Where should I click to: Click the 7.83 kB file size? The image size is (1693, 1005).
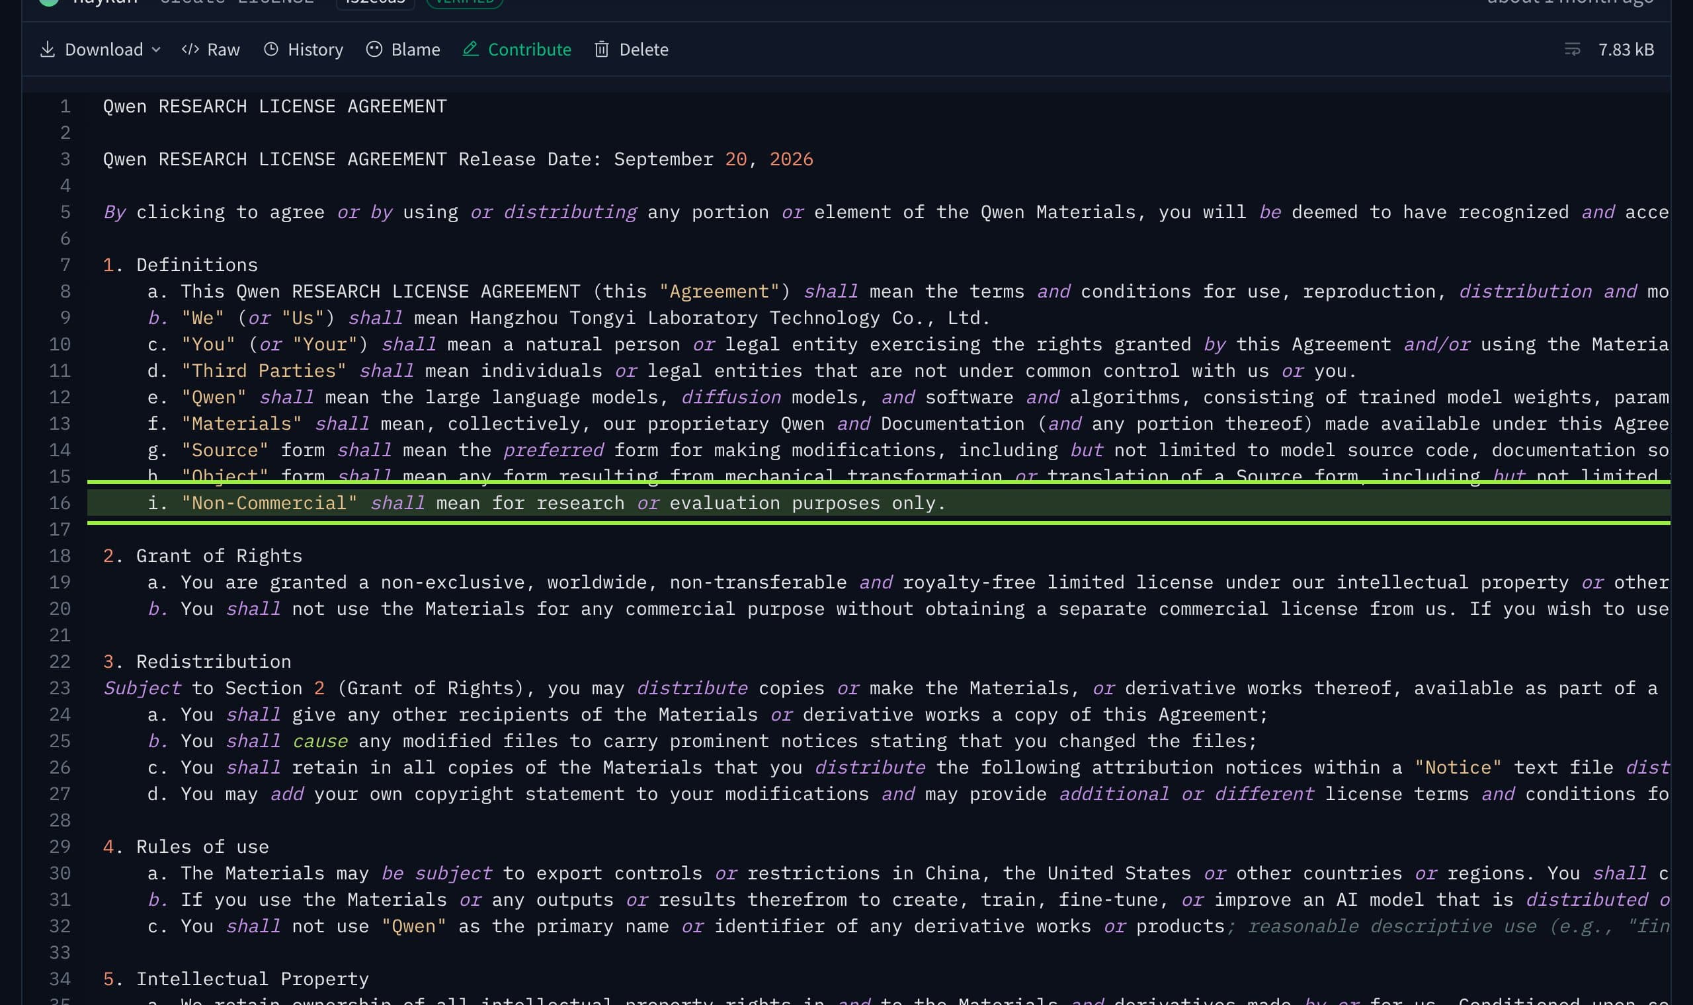click(1626, 50)
